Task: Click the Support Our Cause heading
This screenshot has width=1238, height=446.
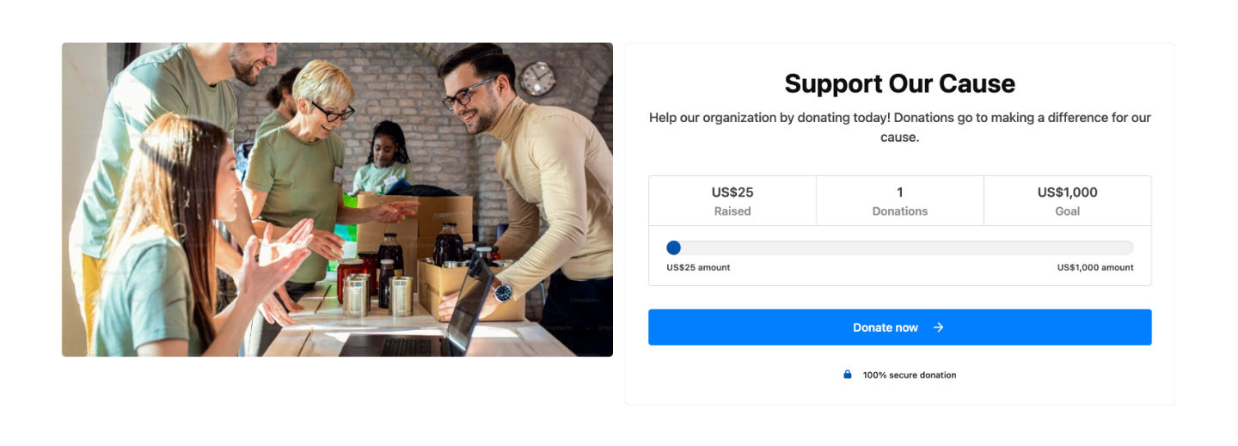Action: coord(899,83)
